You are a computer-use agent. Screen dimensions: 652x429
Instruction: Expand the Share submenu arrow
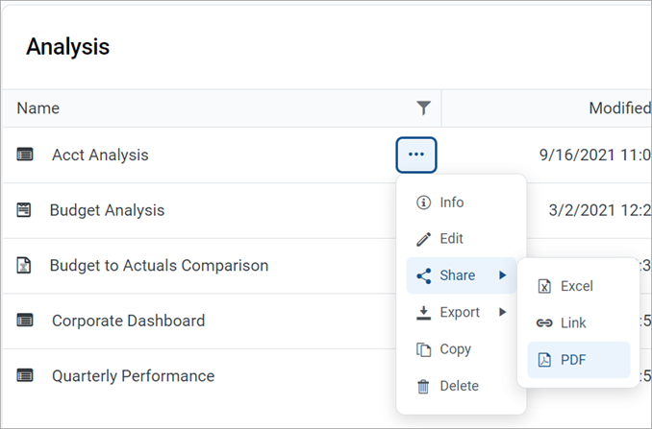502,275
